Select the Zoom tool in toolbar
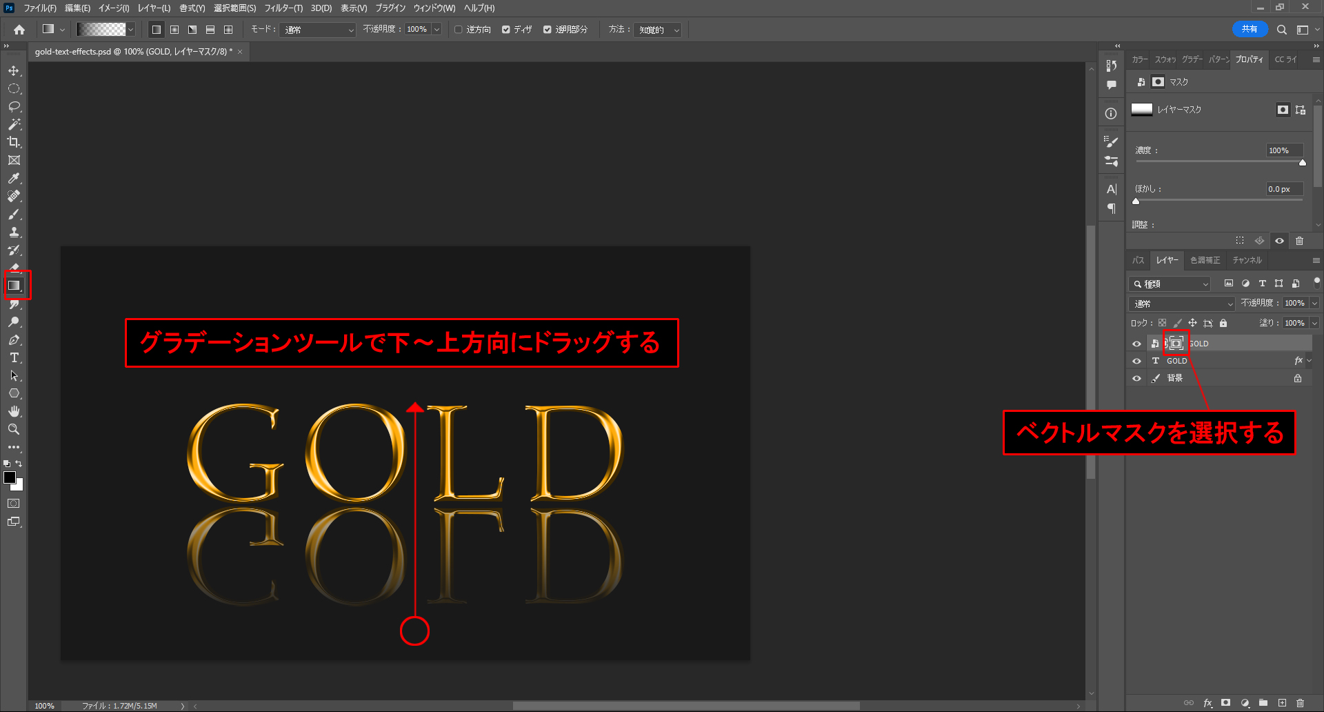The width and height of the screenshot is (1324, 712). (14, 429)
